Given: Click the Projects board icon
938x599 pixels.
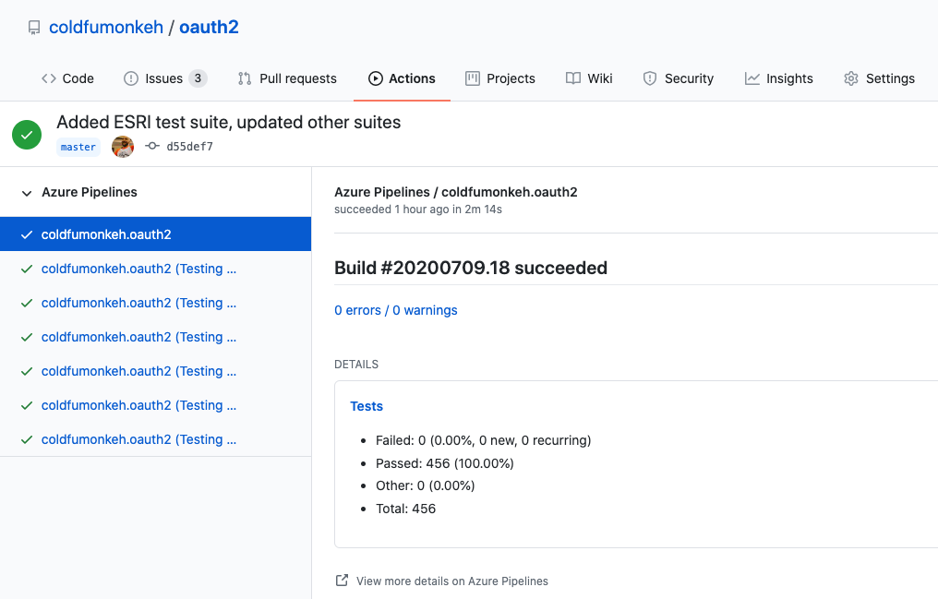Looking at the screenshot, I should tap(473, 78).
